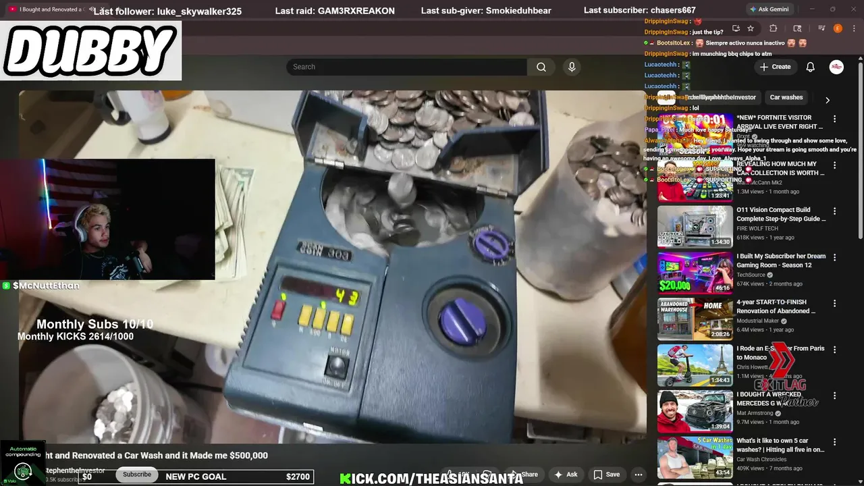Open the Chrome three-dot menu
Viewport: 864px width, 486px height.
[854, 28]
